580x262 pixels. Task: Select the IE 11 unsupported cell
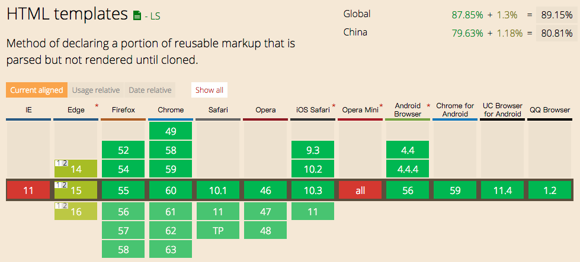point(28,190)
